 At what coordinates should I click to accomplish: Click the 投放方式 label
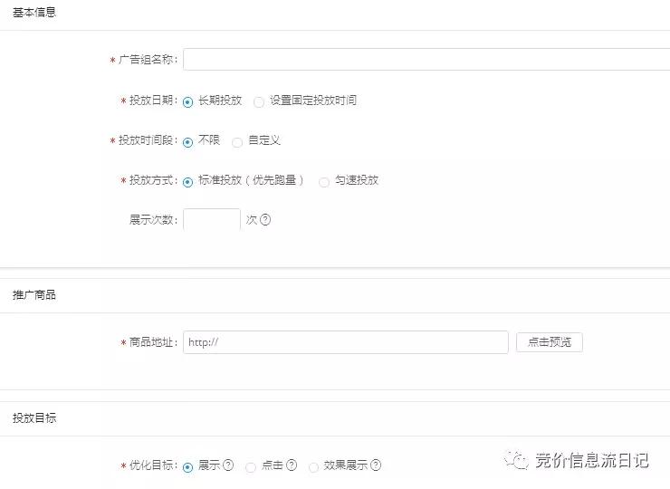pyautogui.click(x=153, y=180)
